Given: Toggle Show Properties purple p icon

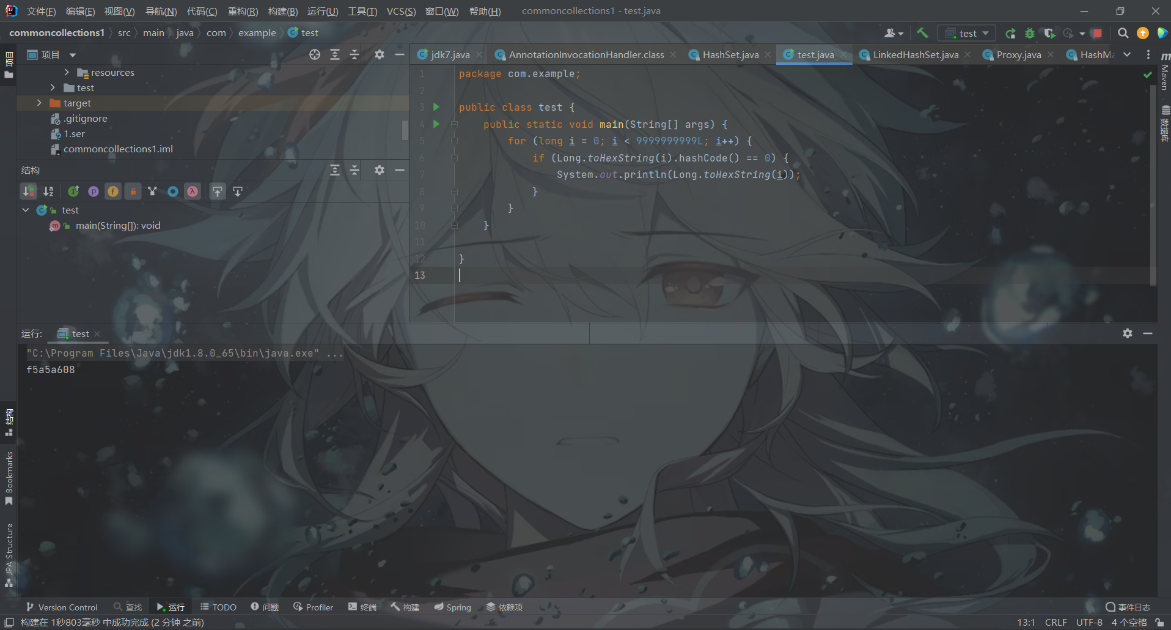Looking at the screenshot, I should coord(94,191).
